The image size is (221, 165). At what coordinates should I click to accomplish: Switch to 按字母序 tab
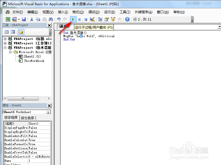[11, 118]
